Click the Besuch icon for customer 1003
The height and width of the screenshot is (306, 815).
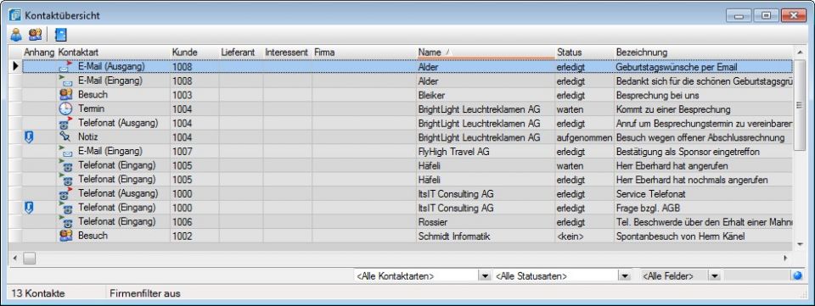65,95
